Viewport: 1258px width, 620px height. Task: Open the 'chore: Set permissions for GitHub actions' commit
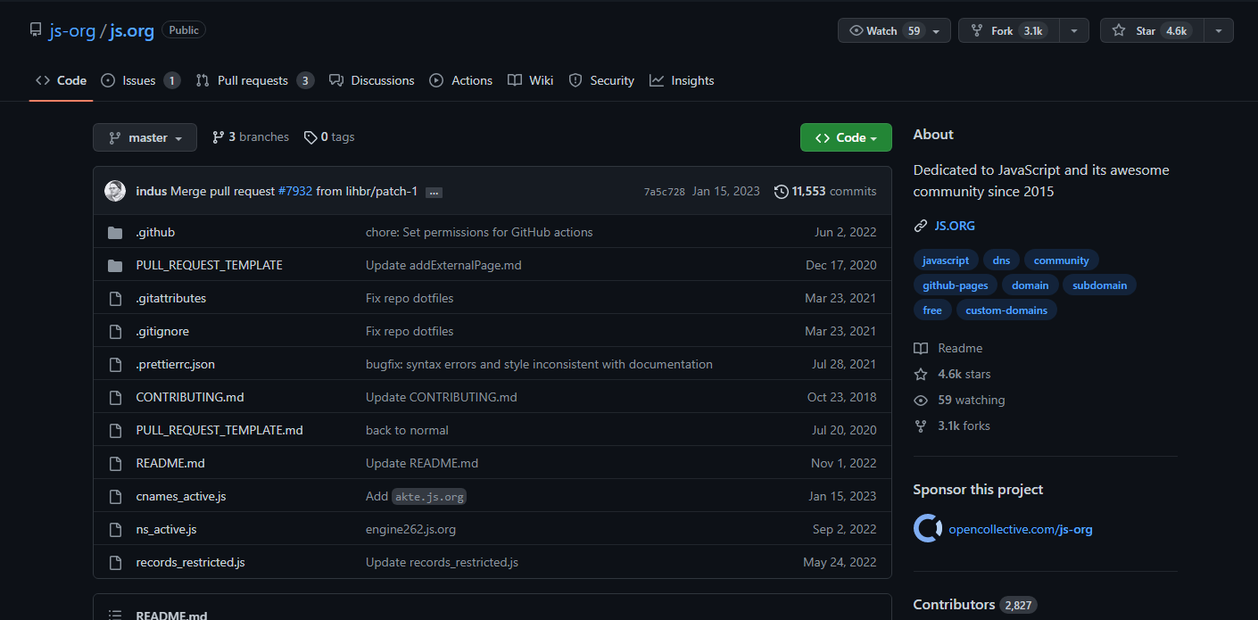(x=479, y=232)
